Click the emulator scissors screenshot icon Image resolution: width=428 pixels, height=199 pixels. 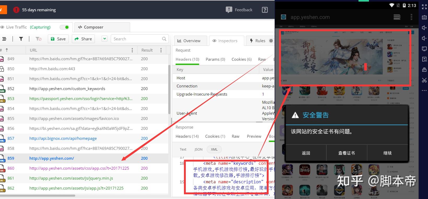click(x=424, y=80)
